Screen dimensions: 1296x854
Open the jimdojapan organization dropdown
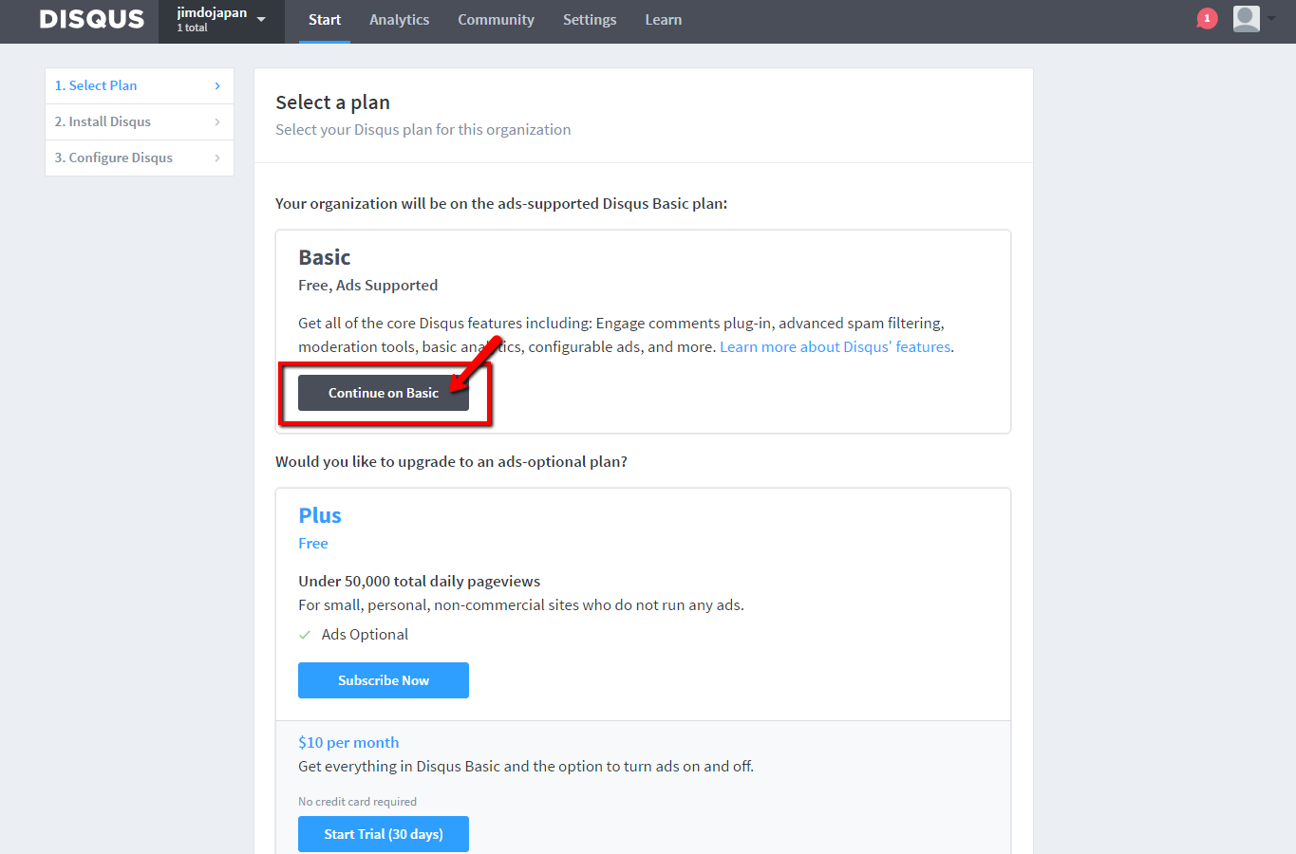coord(220,19)
